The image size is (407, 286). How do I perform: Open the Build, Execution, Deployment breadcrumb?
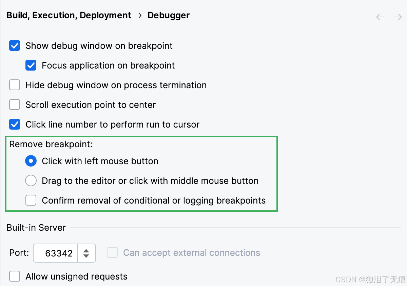tap(69, 15)
